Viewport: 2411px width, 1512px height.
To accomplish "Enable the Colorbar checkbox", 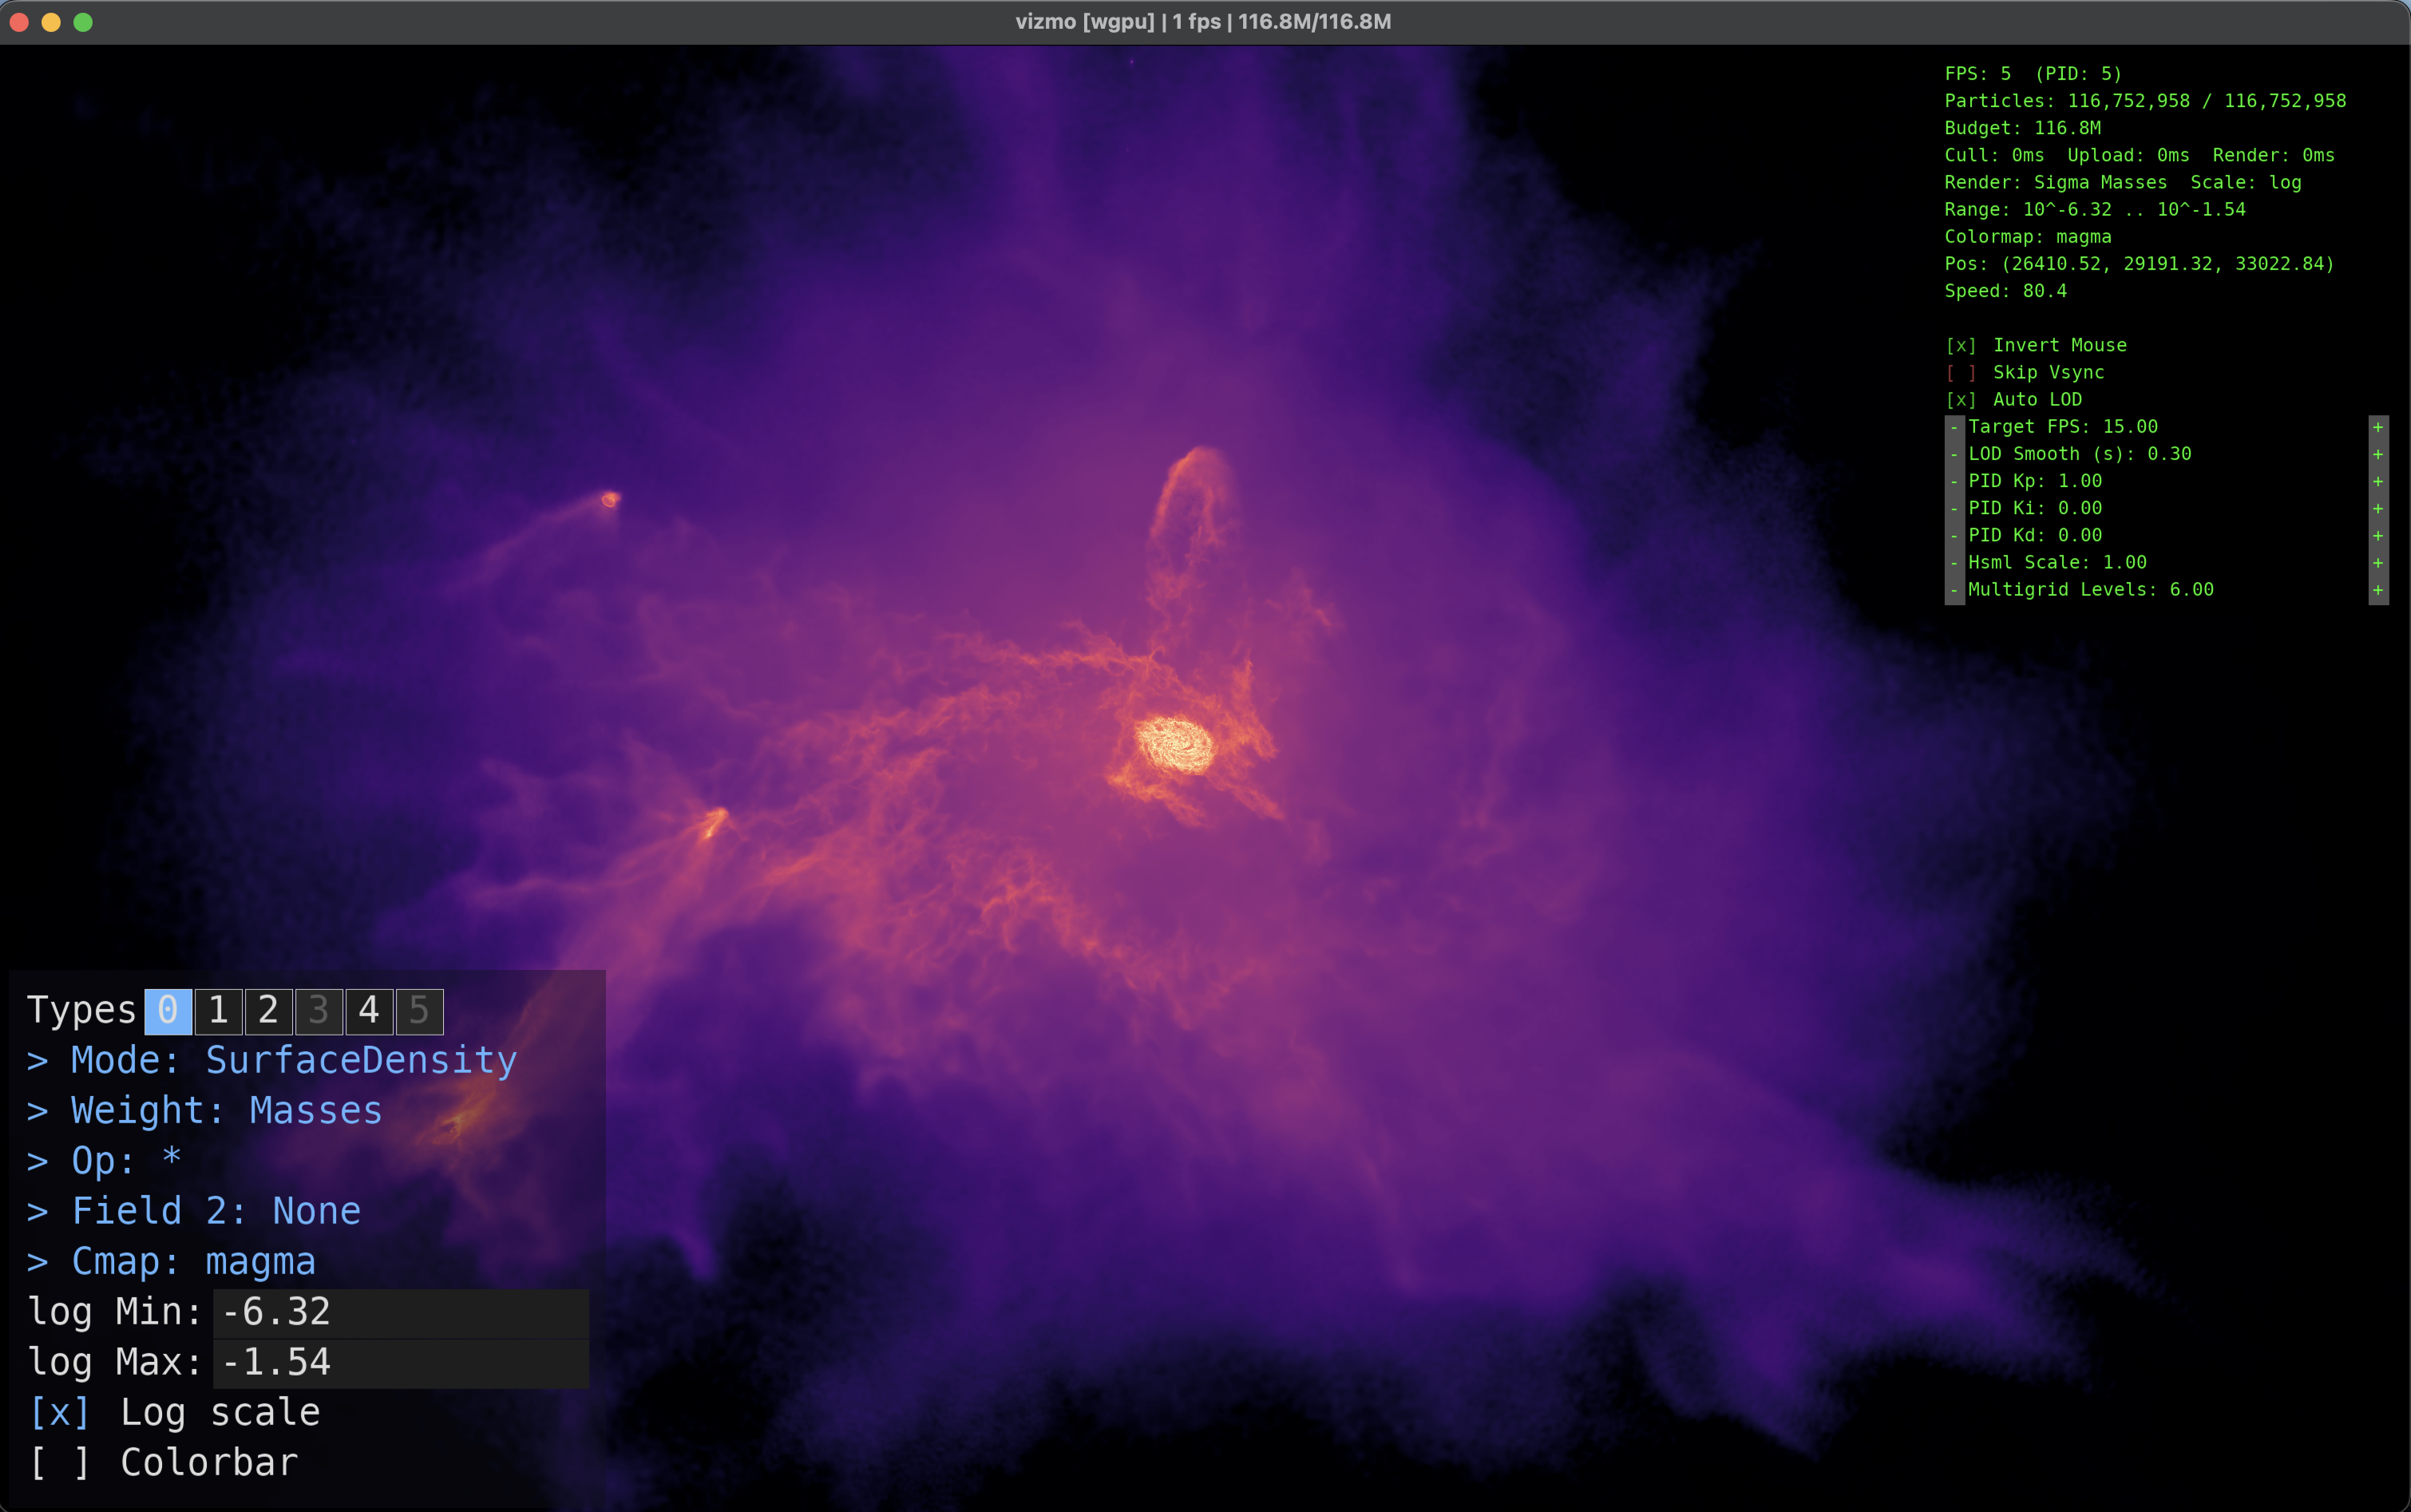I will pyautogui.click(x=60, y=1462).
